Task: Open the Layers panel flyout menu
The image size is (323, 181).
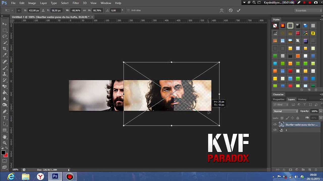Action: [x=321, y=99]
